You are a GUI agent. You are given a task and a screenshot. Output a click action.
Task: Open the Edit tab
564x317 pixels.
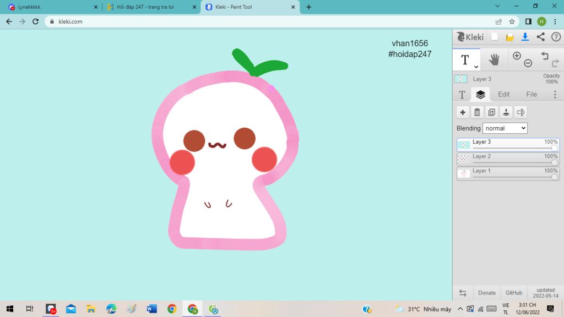pos(503,95)
